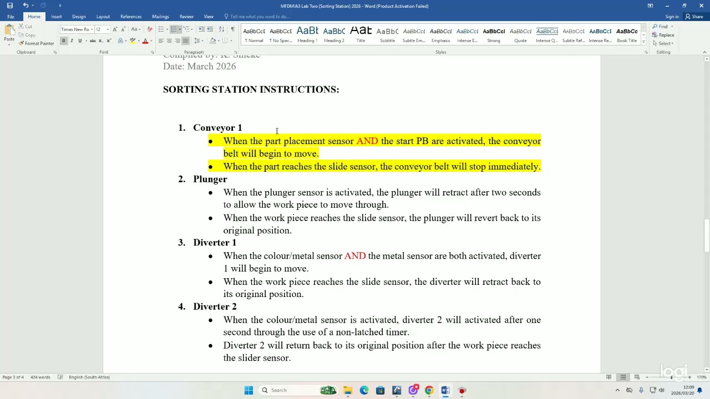Apply the Title style
Viewport: 710px width, 399px height.
tap(361, 34)
